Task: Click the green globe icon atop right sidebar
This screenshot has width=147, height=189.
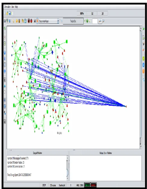Action: (143, 28)
